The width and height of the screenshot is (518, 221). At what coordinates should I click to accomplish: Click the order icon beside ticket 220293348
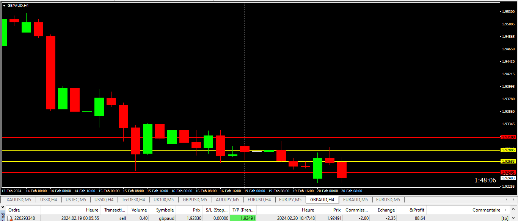pyautogui.click(x=10, y=218)
